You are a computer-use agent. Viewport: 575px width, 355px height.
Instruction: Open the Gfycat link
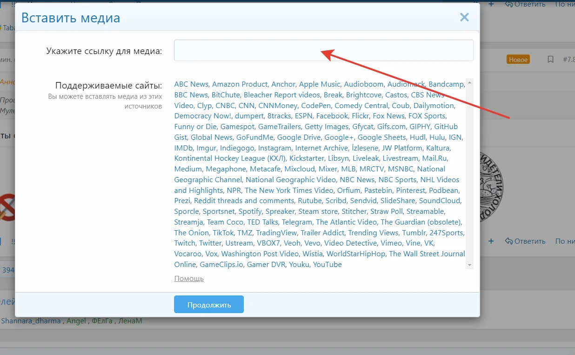tap(363, 127)
